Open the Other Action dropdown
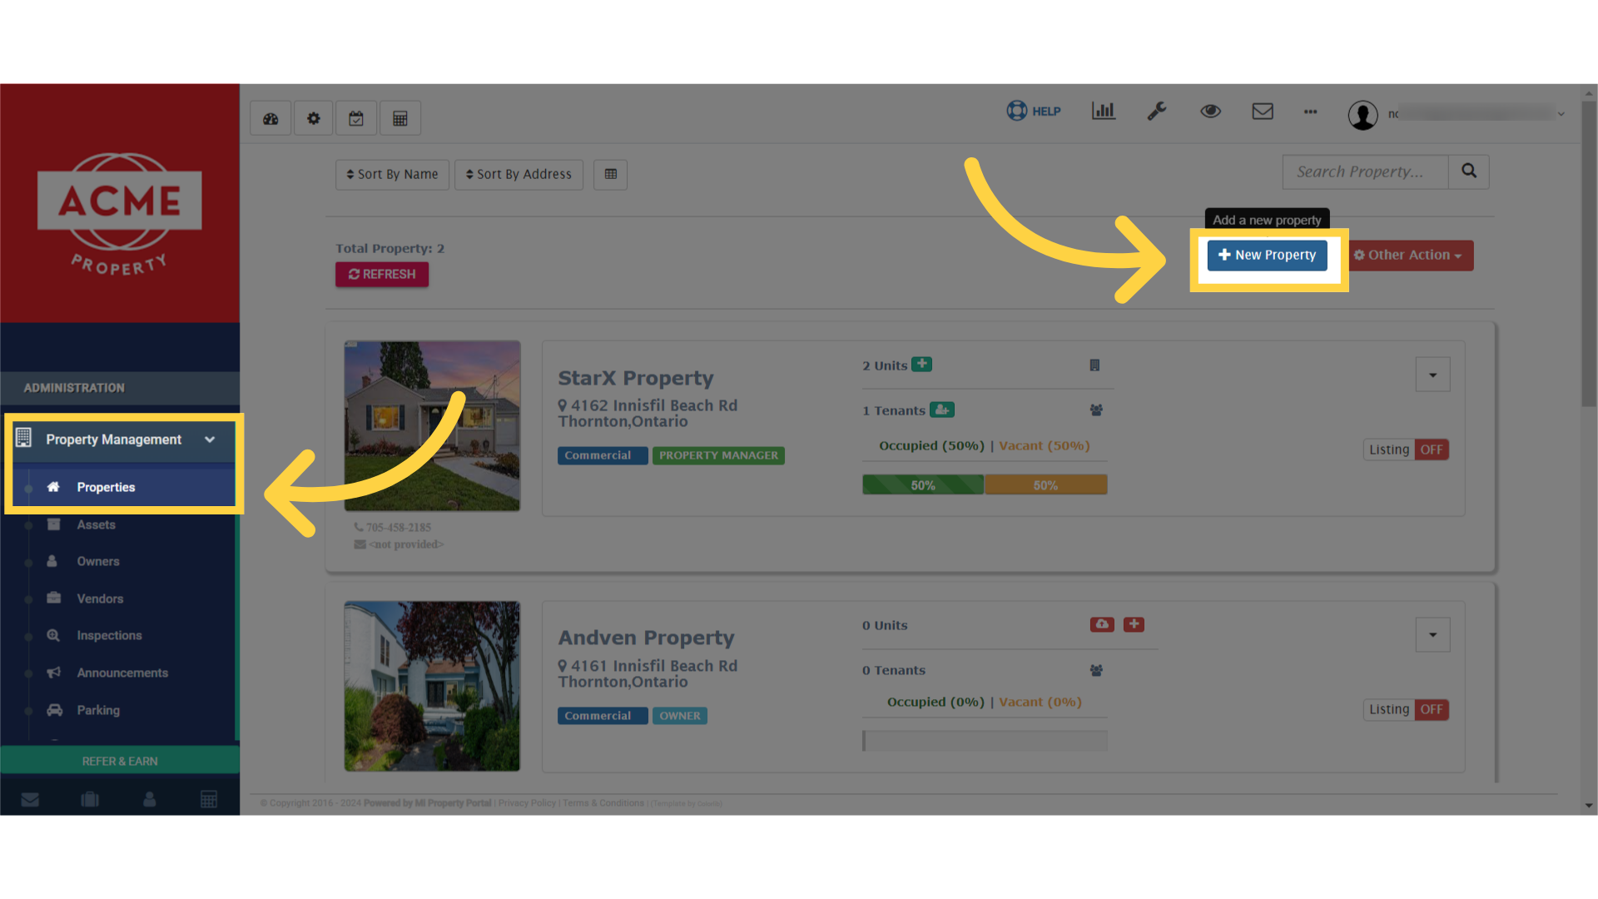This screenshot has width=1598, height=899. click(1408, 255)
